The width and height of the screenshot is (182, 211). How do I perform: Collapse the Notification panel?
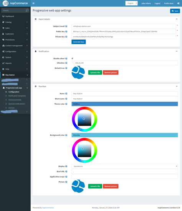[177, 51]
